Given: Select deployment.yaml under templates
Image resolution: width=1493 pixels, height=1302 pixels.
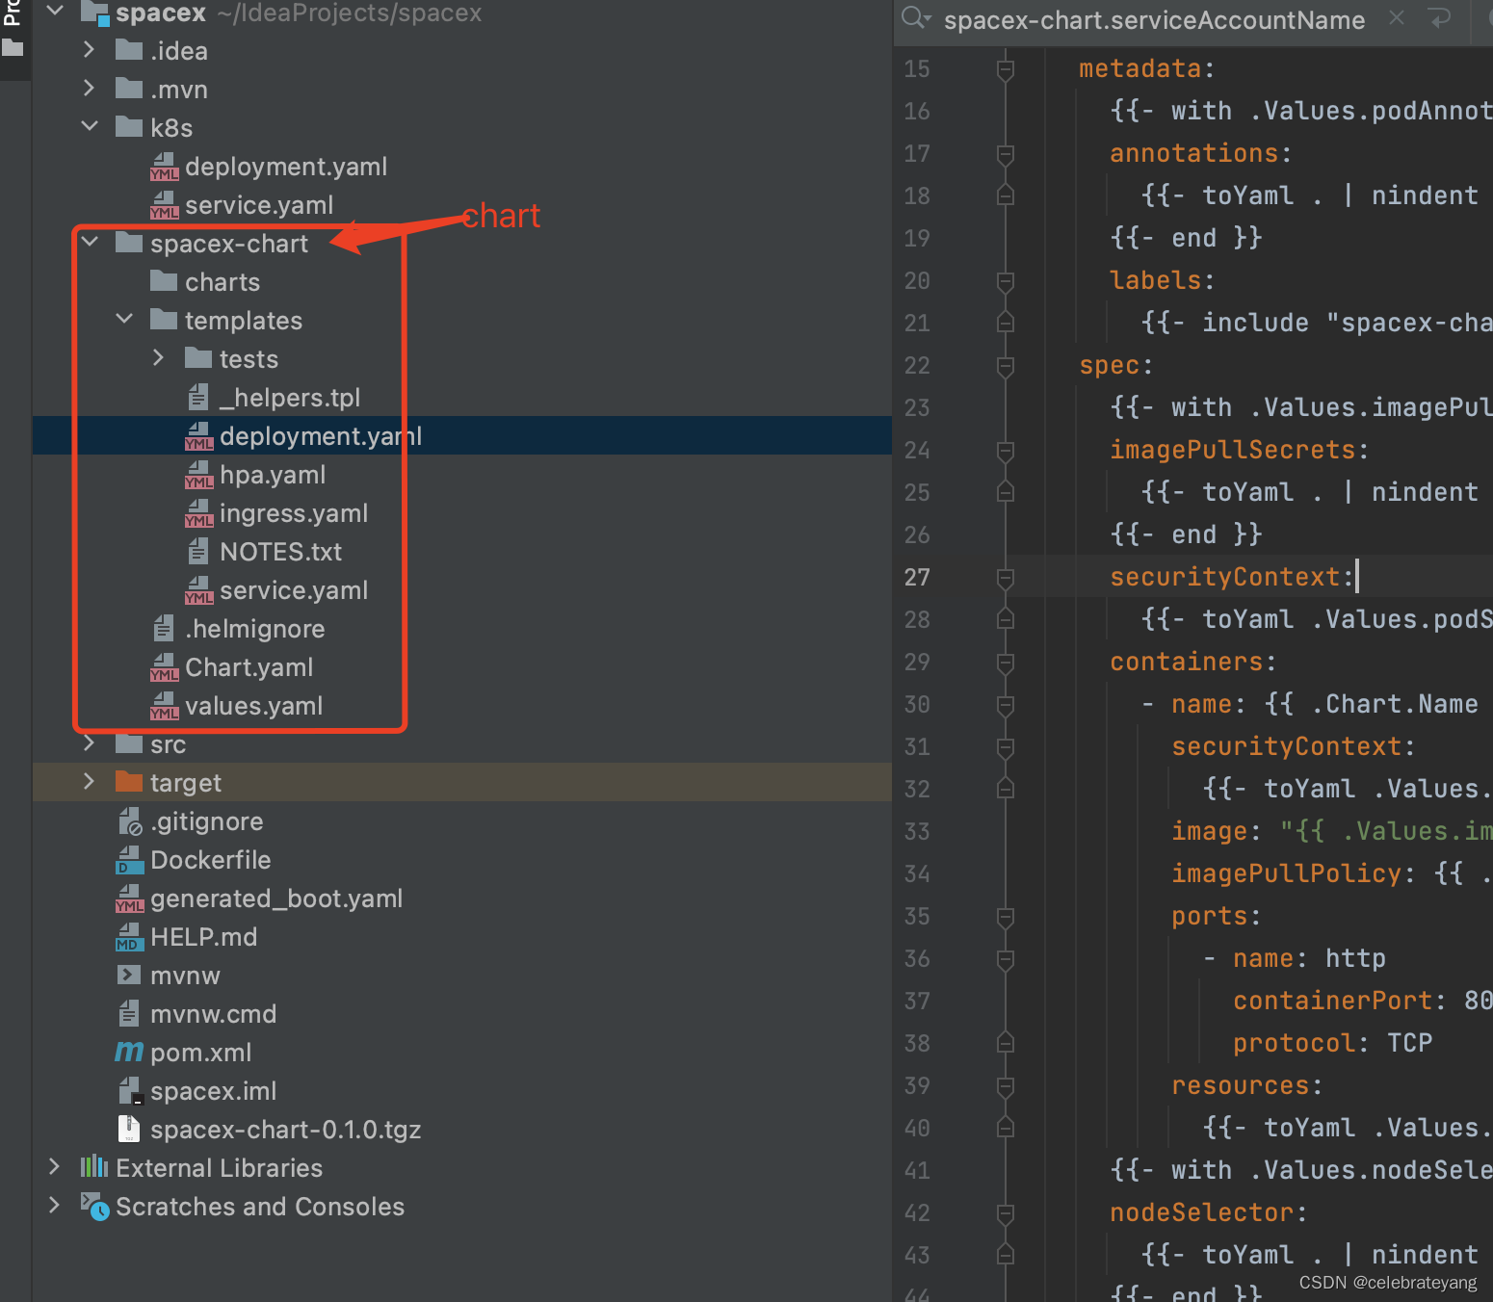Looking at the screenshot, I should (462, 435).
